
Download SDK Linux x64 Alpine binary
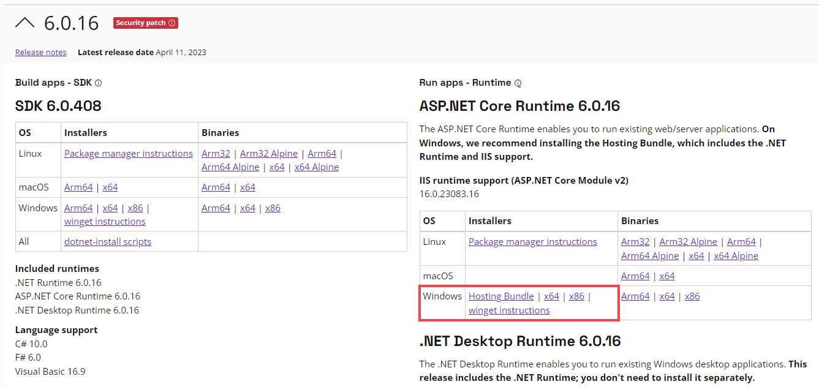[317, 167]
